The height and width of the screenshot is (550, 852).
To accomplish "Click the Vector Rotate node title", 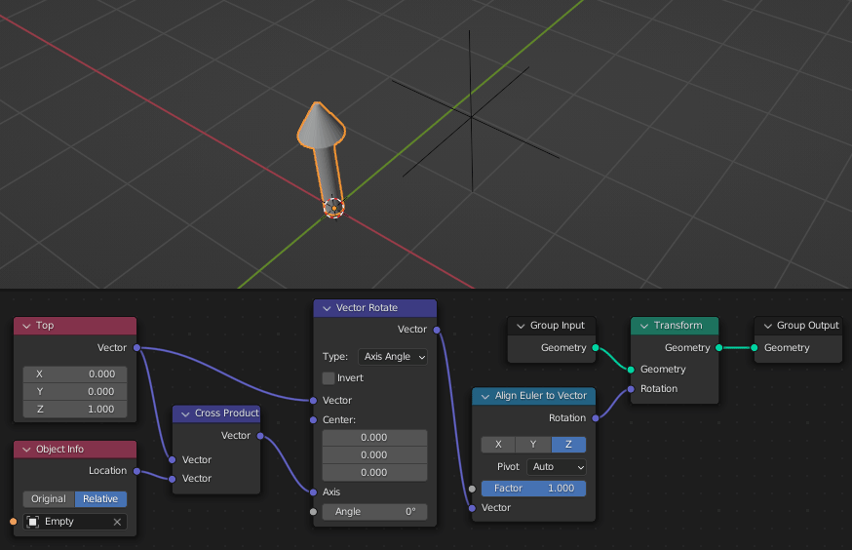I will pos(367,308).
